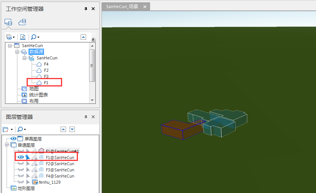The width and height of the screenshot is (316, 193).
Task: Select the F2 dataset in workspace tree
Action: (46, 70)
